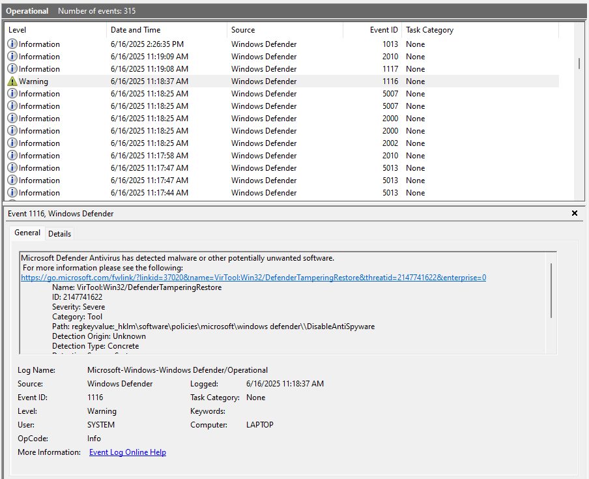589x479 pixels.
Task: Click the OpCode value Info
Action: point(94,439)
